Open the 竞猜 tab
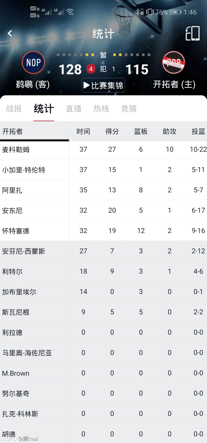Viewport: 207px width, 443px height. 129,108
